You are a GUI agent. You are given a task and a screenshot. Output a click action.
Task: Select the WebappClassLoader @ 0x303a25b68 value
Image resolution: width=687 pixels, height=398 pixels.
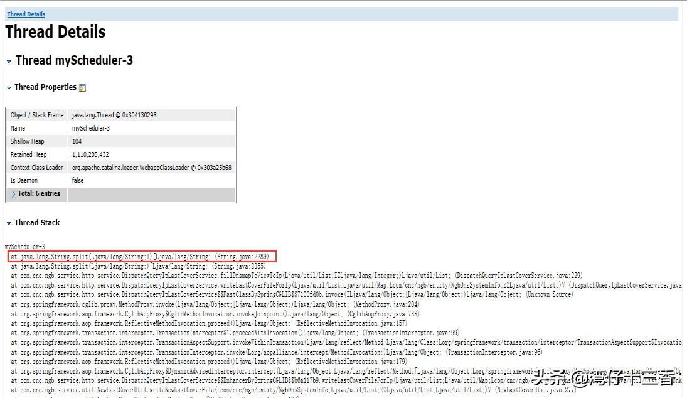click(x=152, y=168)
